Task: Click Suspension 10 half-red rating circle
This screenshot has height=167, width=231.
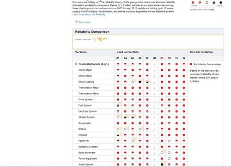Action: coord(169,123)
